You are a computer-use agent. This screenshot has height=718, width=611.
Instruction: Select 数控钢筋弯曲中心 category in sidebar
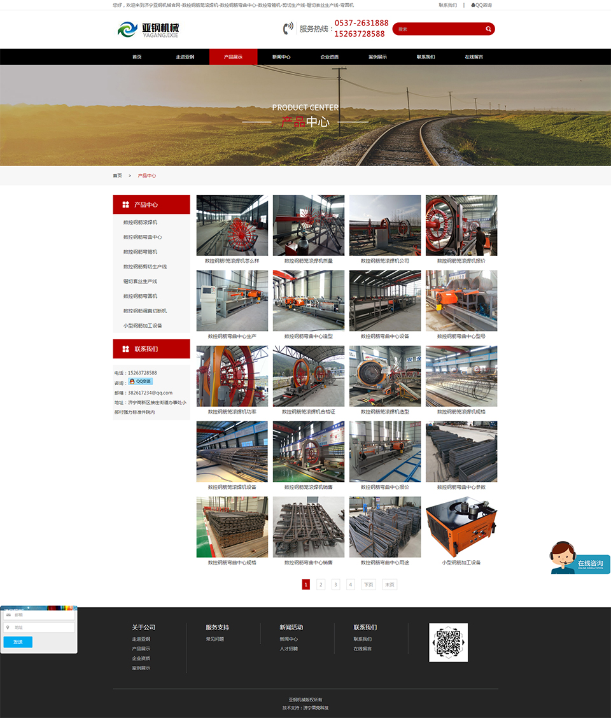coord(143,237)
